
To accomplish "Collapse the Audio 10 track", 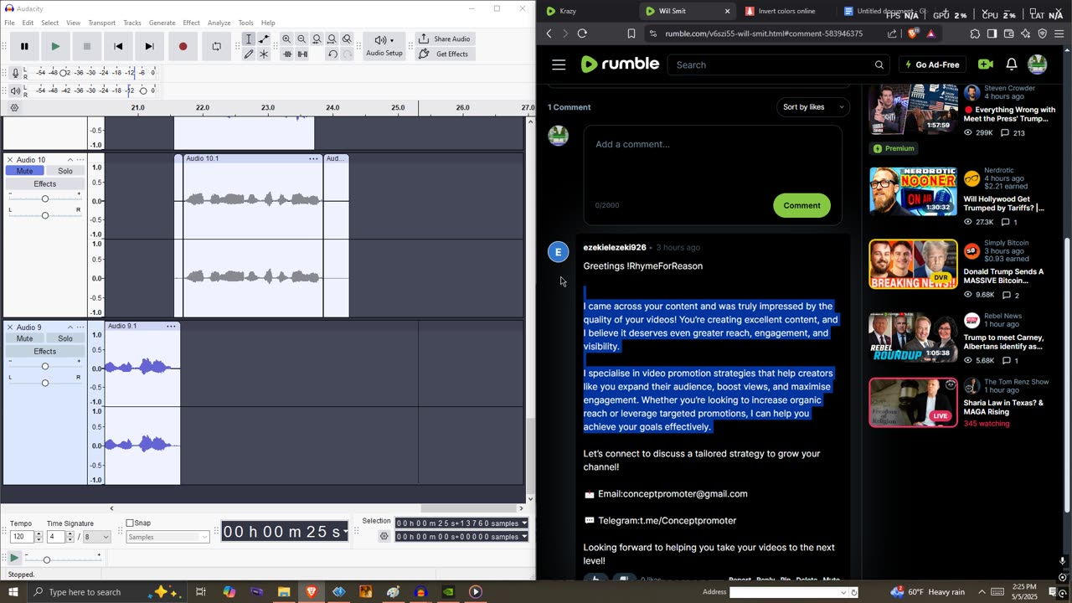I will (x=70, y=159).
